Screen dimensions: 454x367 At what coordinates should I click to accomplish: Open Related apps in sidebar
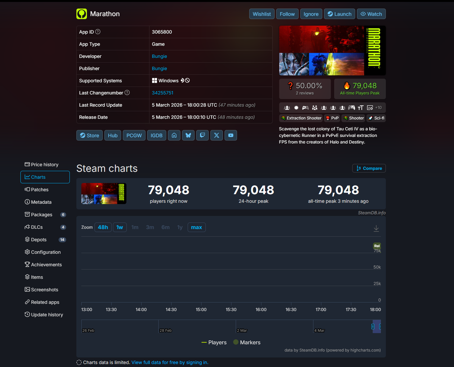point(45,302)
